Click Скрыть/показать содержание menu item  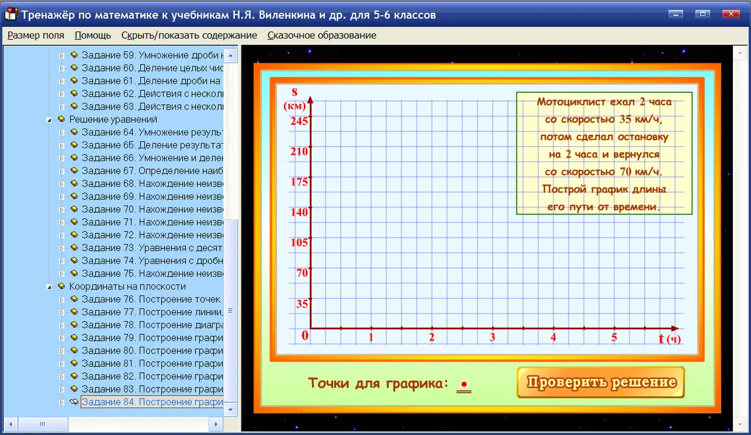pos(189,35)
